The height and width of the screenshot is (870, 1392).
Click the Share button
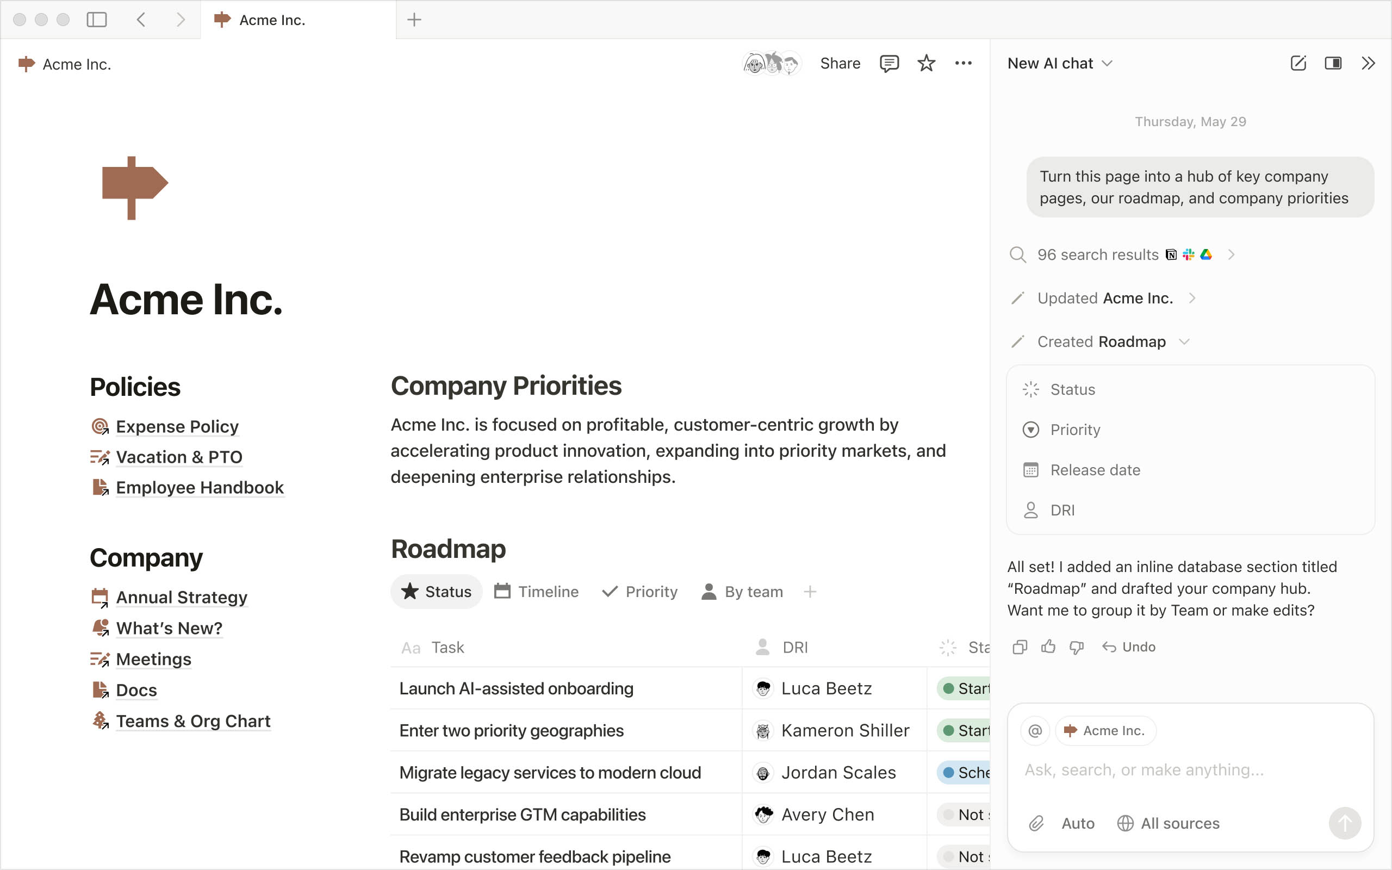tap(839, 63)
